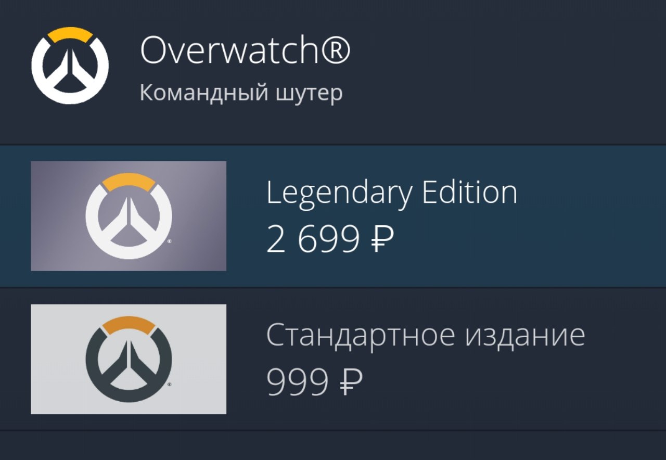Viewport: 666px width, 460px height.
Task: Select the Legendary Edition thumbnail image
Action: pos(129,216)
